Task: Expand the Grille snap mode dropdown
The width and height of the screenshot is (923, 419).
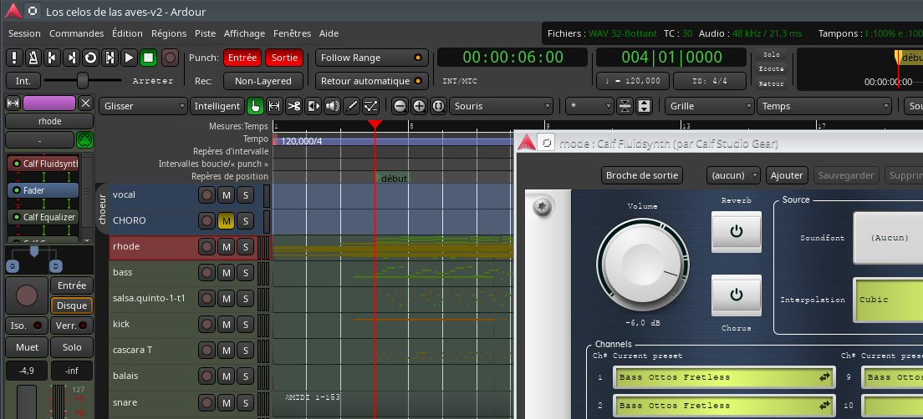Action: coord(709,106)
